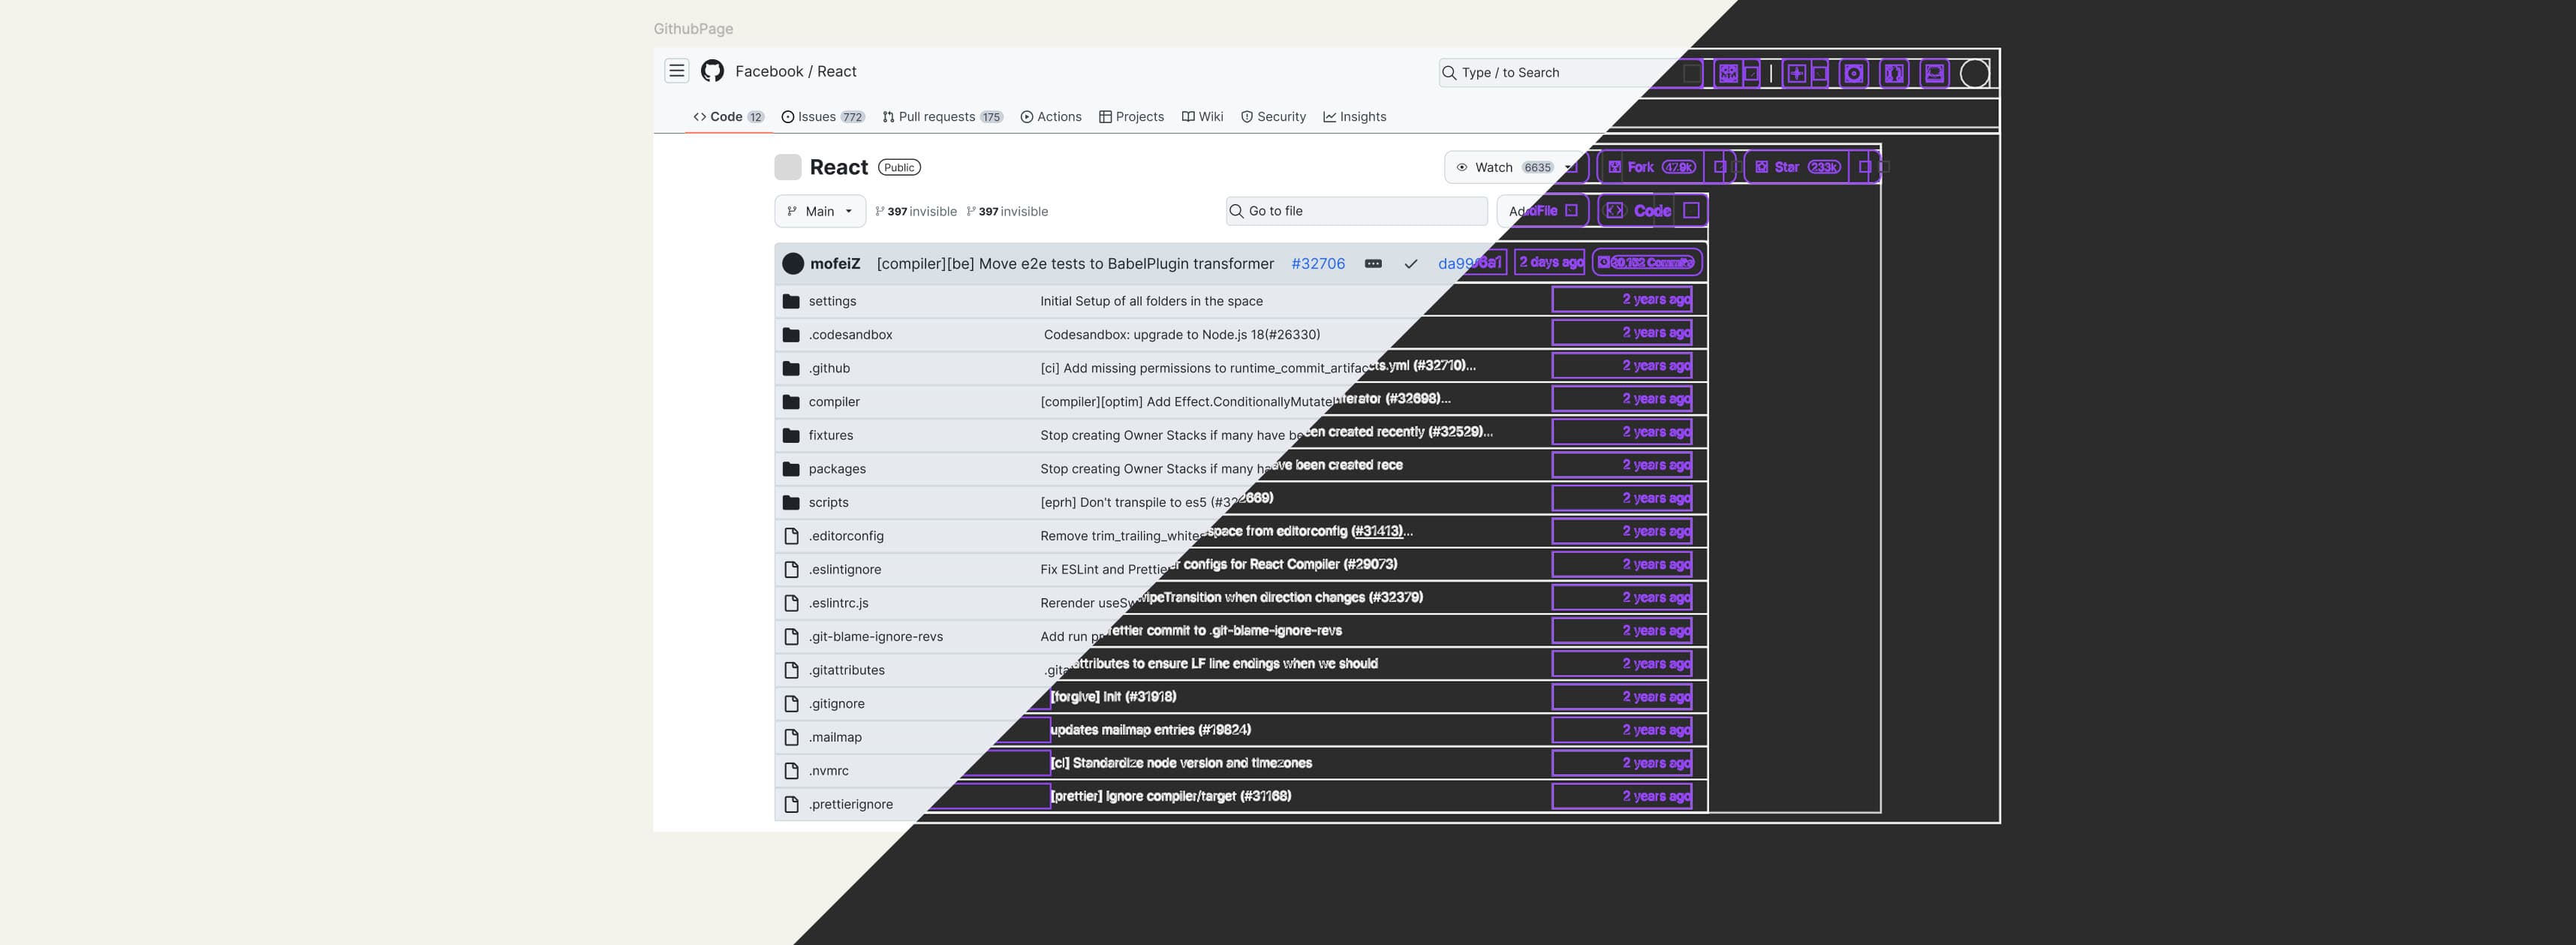Open the .gitattributes file
This screenshot has height=945, width=2576.
pyautogui.click(x=846, y=670)
